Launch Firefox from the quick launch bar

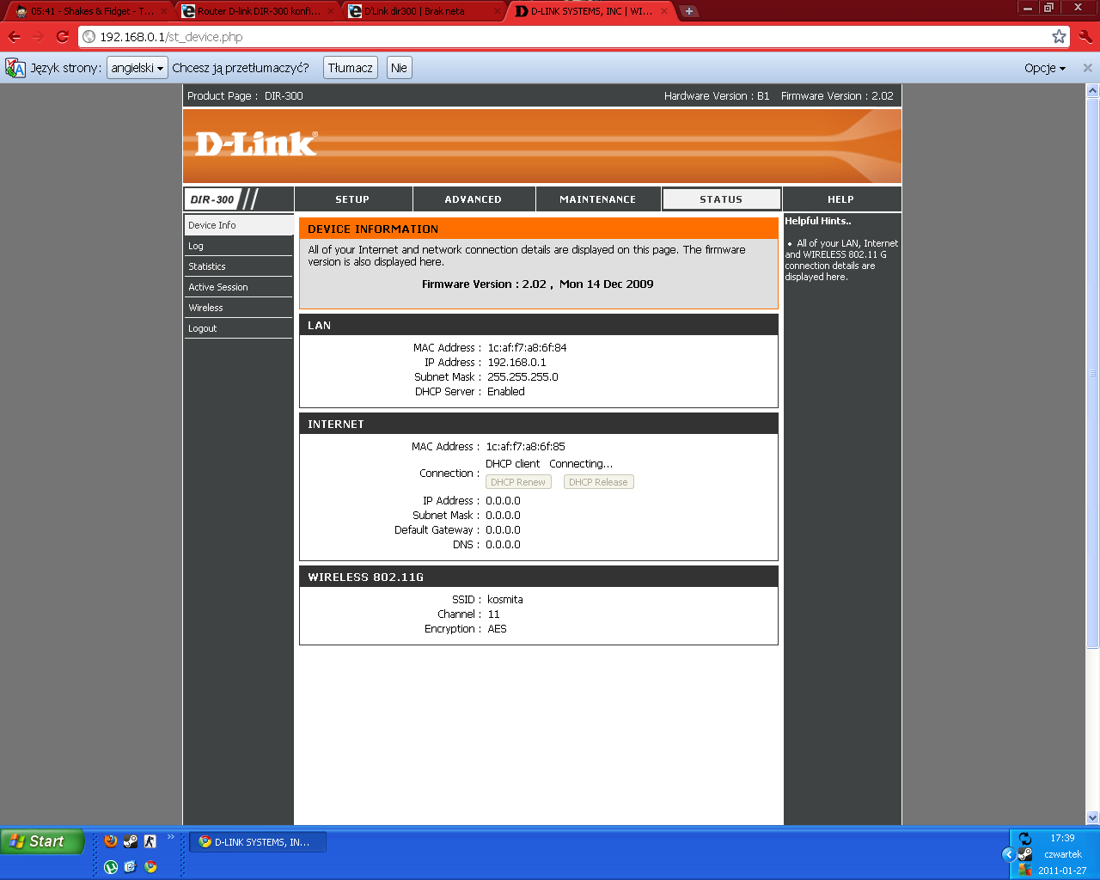tap(111, 841)
